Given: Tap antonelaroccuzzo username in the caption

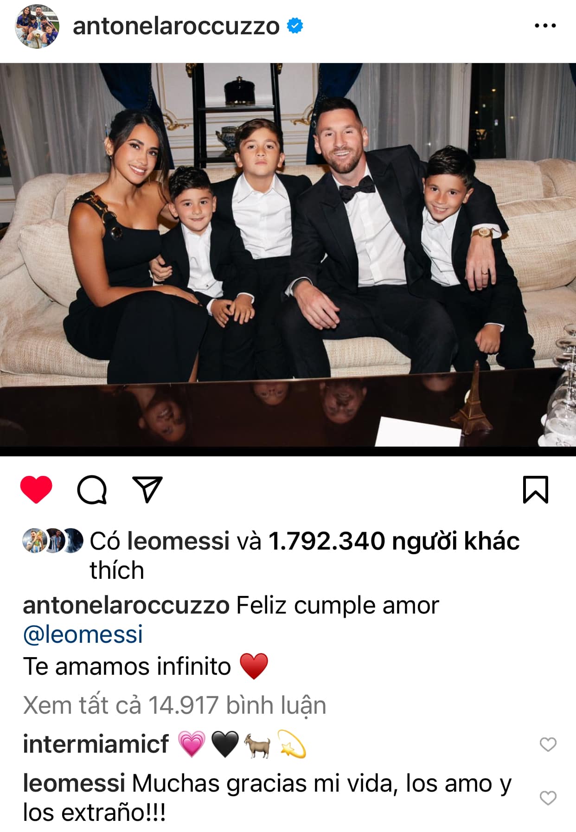Looking at the screenshot, I should tap(126, 606).
